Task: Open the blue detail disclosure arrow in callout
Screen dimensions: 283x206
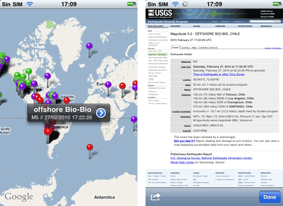Action: pyautogui.click(x=101, y=113)
